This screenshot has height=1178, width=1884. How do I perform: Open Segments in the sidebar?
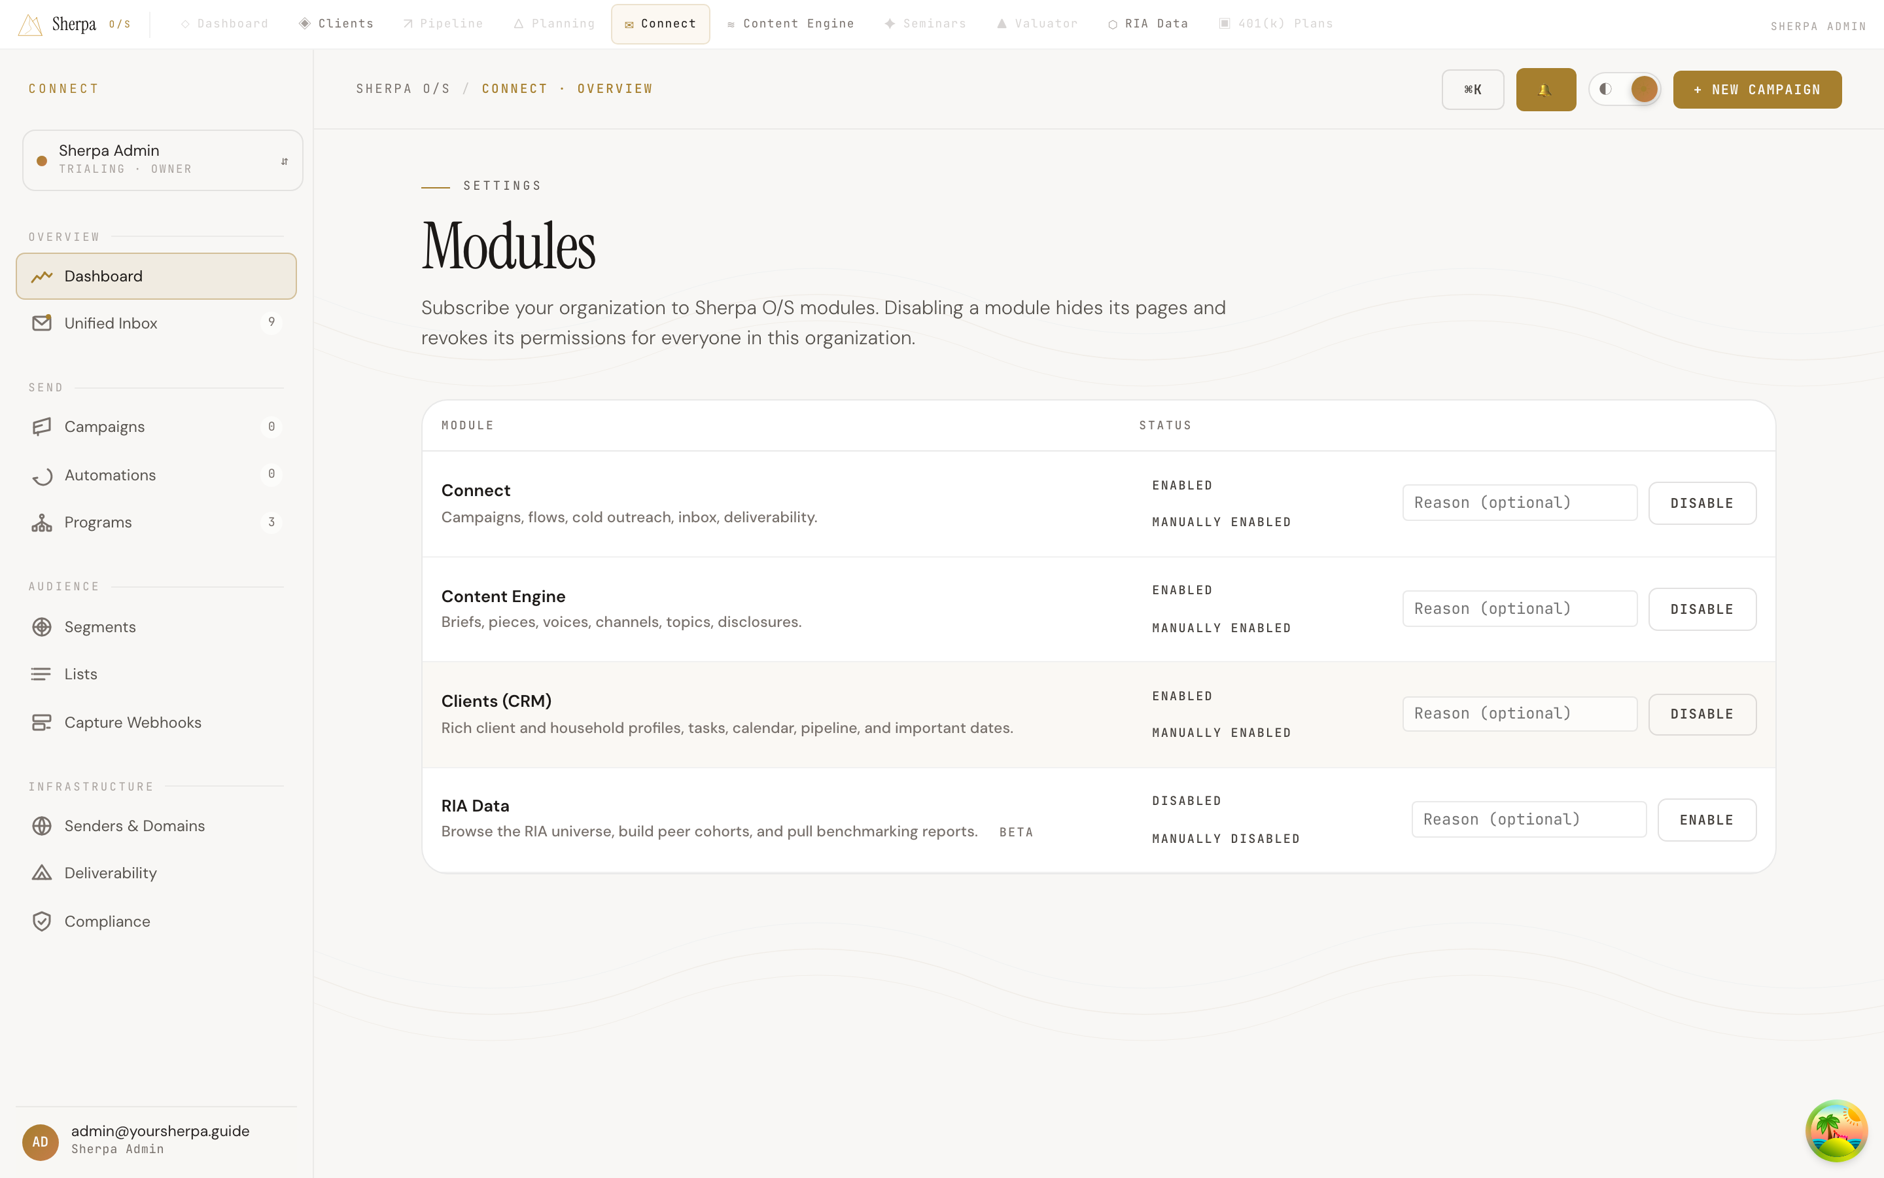point(156,626)
